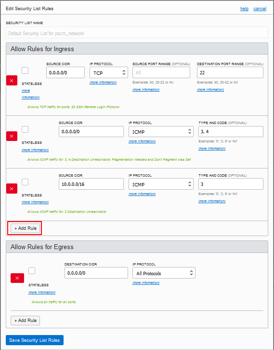Open more information under TCP IP Protocol

click(x=103, y=83)
